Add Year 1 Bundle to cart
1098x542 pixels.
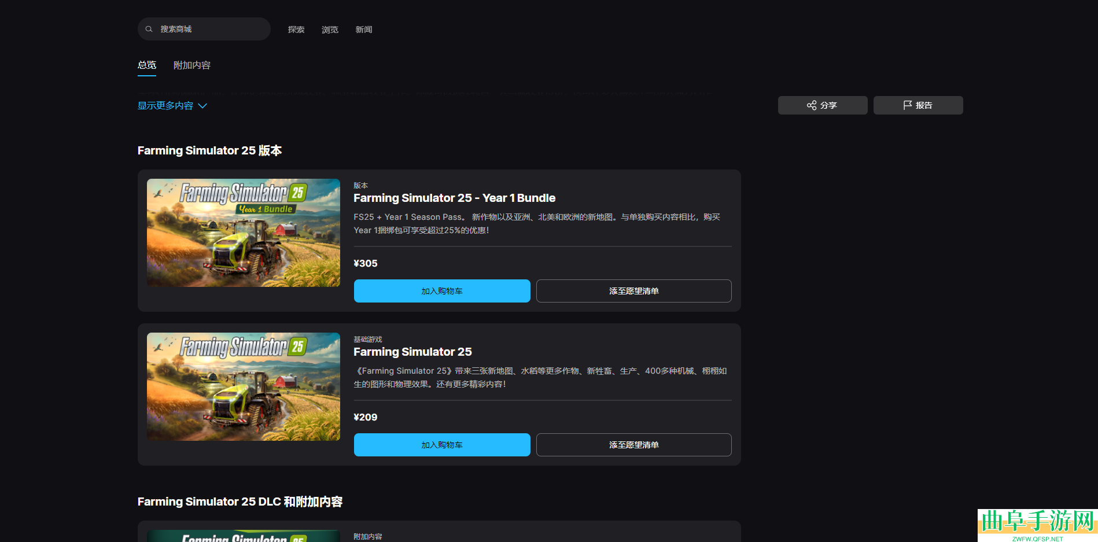coord(442,291)
